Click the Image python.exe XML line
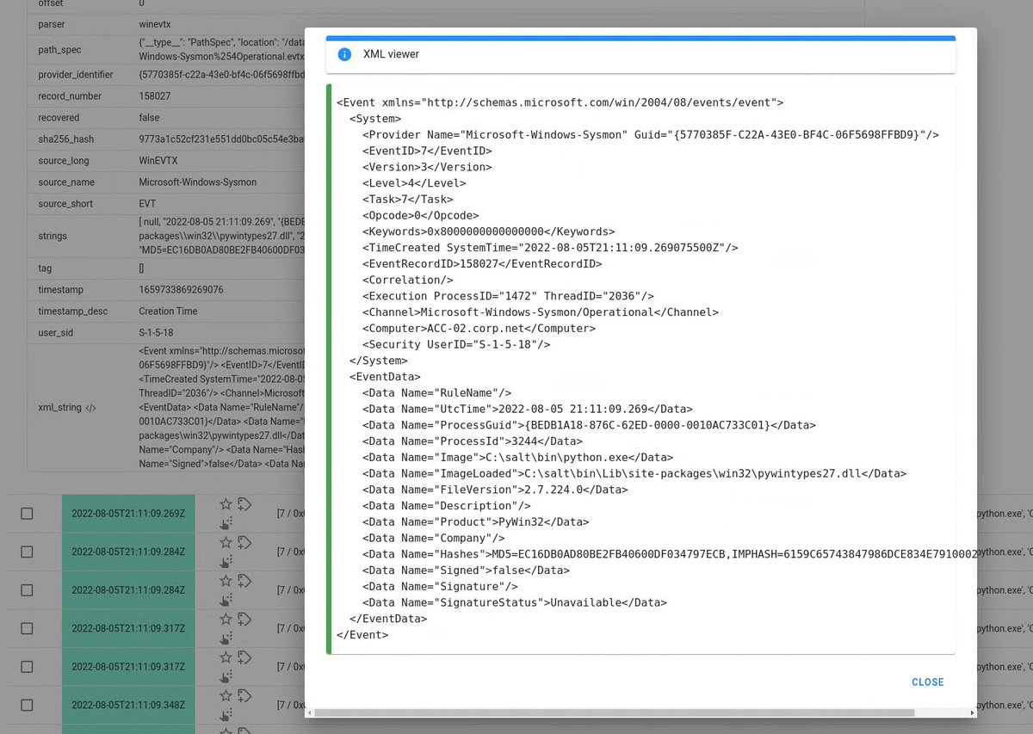The width and height of the screenshot is (1033, 734). point(517,458)
